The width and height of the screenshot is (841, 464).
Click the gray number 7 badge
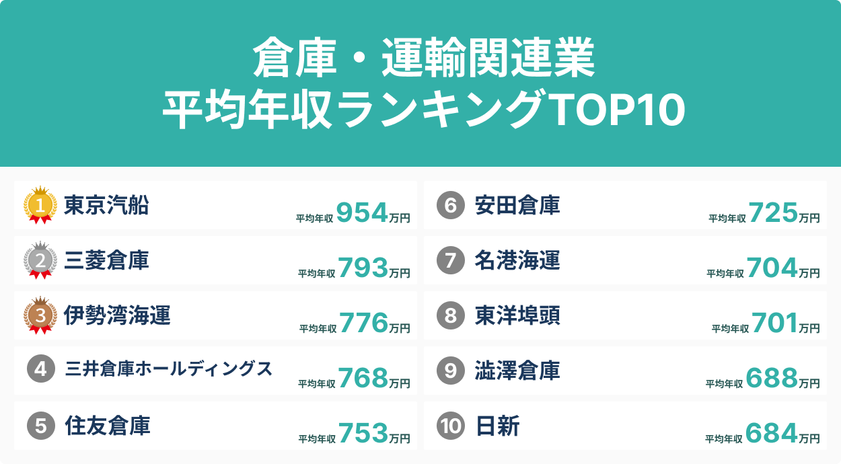pos(451,260)
